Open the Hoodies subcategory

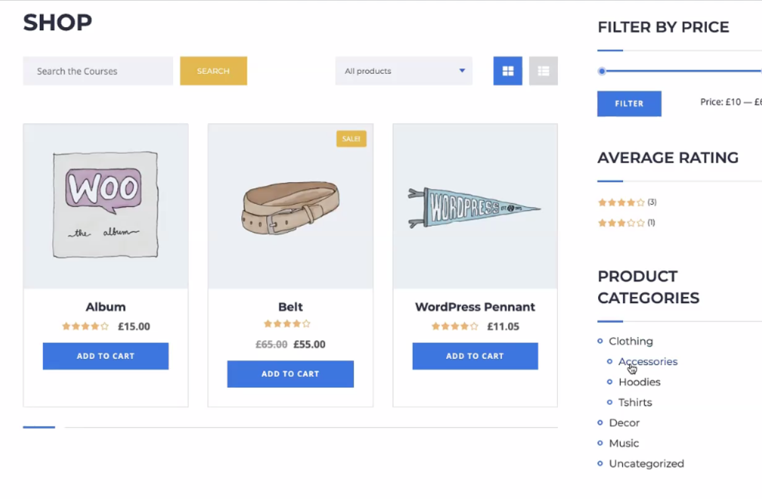click(639, 382)
